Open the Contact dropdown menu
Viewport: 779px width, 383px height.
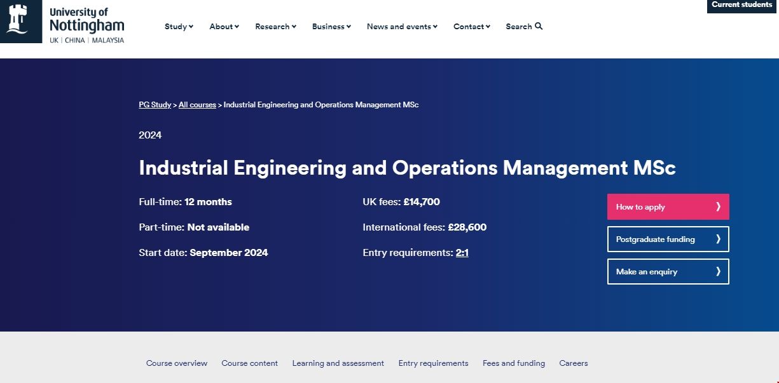(x=471, y=27)
